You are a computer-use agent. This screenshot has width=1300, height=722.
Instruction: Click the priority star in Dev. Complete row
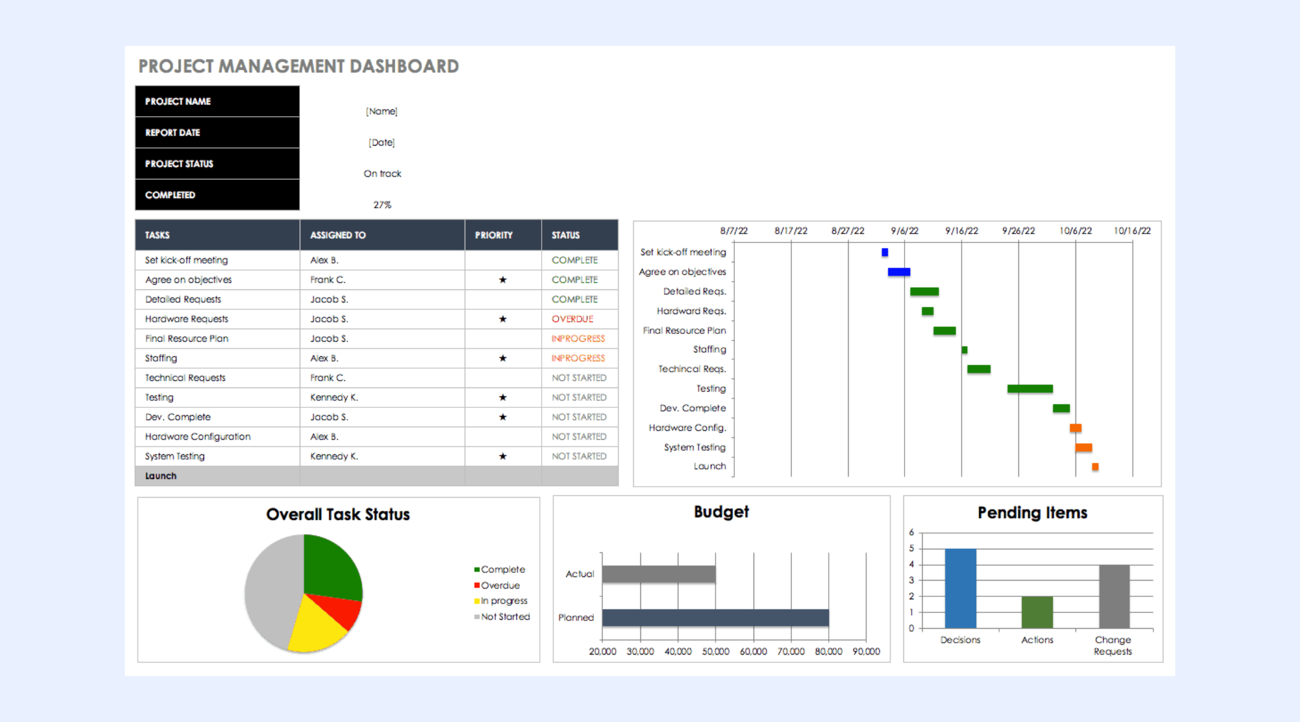click(x=503, y=417)
